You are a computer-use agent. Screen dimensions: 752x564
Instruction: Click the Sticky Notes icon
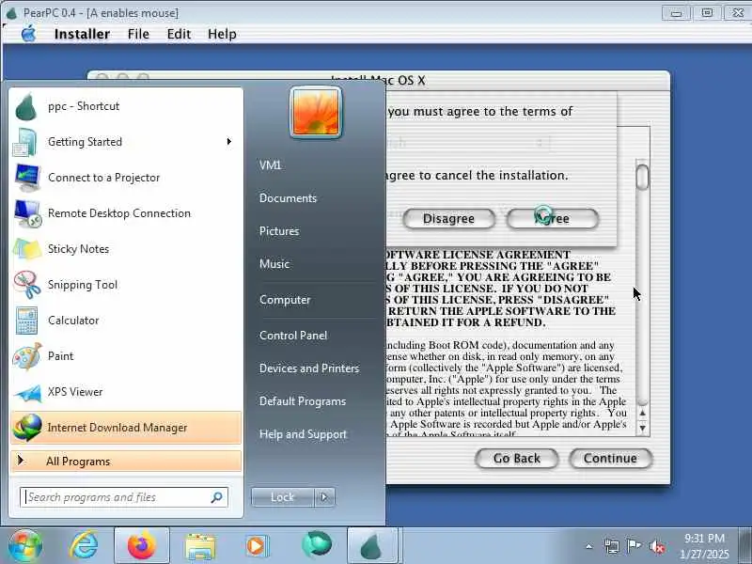pyautogui.click(x=27, y=249)
